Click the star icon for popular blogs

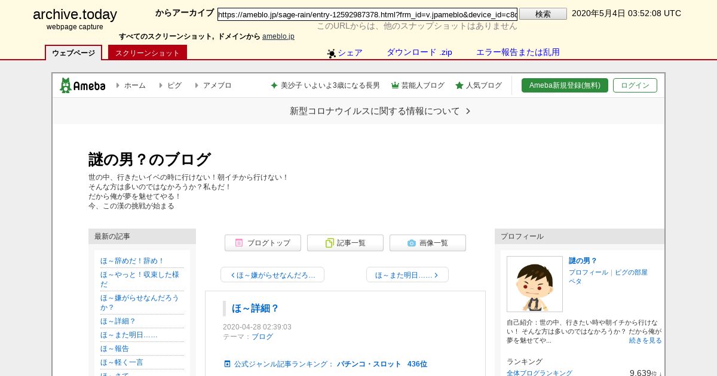[459, 85]
